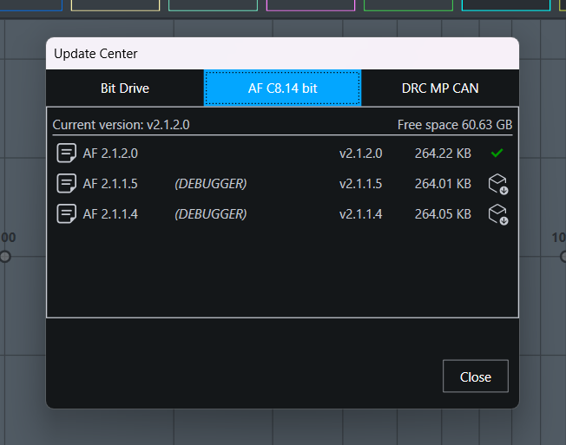This screenshot has height=445, width=566.
Task: Click DEBUGGER label on the AF 2.1.1.4 row
Action: 210,213
